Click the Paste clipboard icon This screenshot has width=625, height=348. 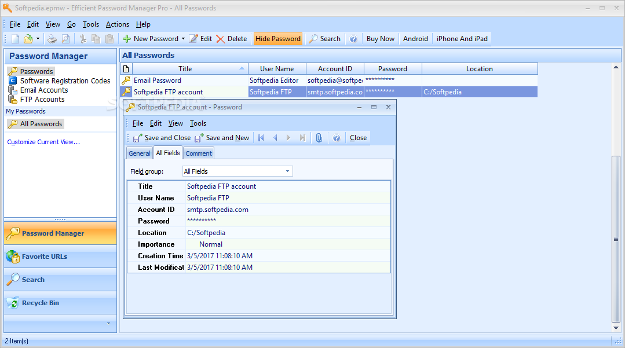click(109, 39)
